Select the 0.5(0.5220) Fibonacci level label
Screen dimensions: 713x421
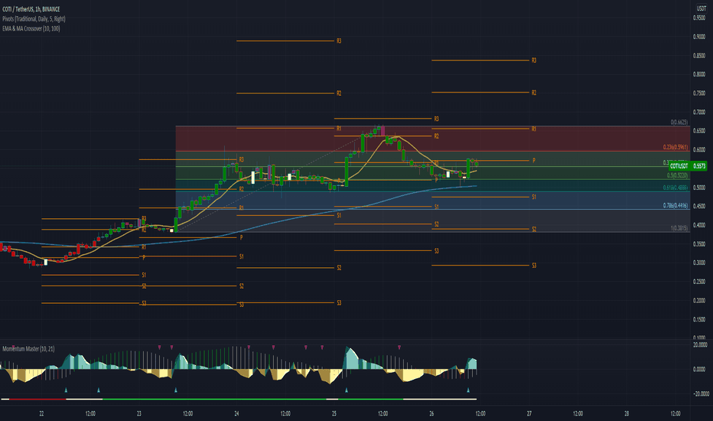click(x=677, y=175)
